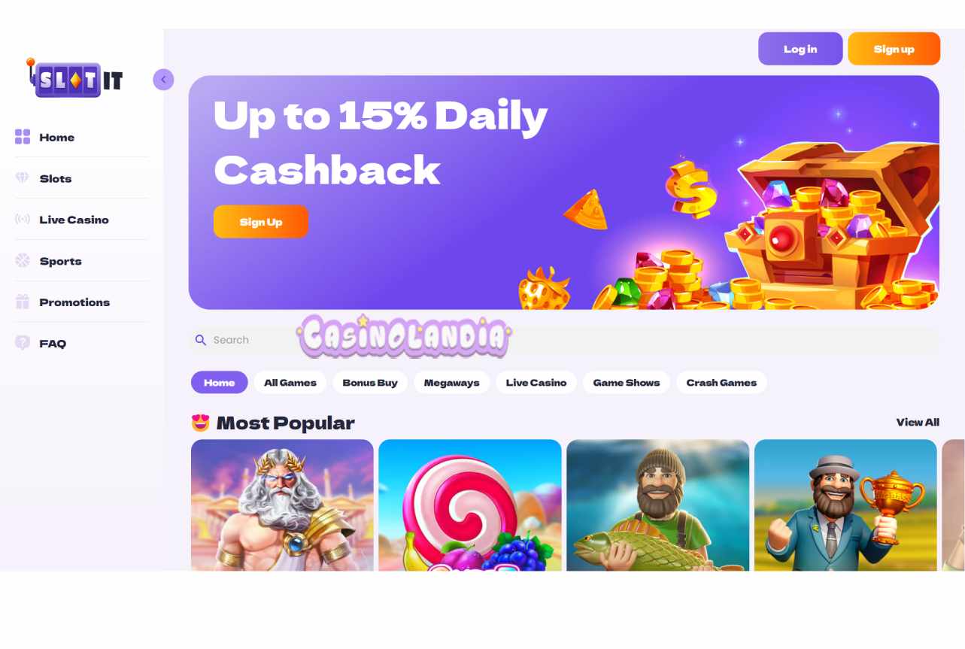Collapse the sidebar with the chevron button
This screenshot has height=649, width=965.
(163, 80)
